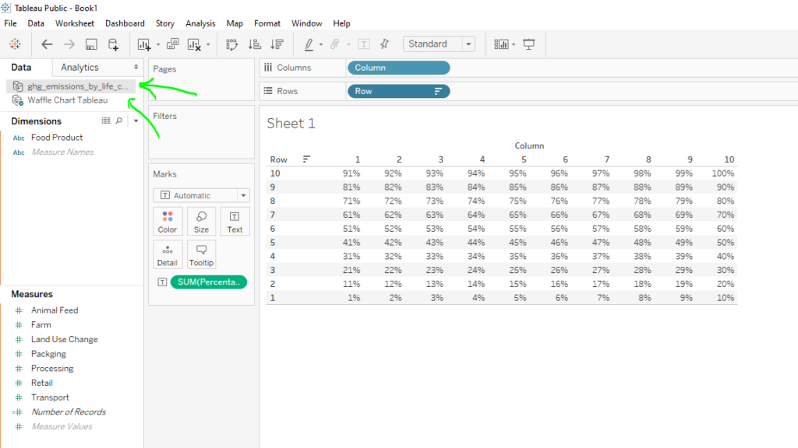Image resolution: width=798 pixels, height=448 pixels.
Task: Create a new worksheet toolbar icon
Action: (x=144, y=44)
